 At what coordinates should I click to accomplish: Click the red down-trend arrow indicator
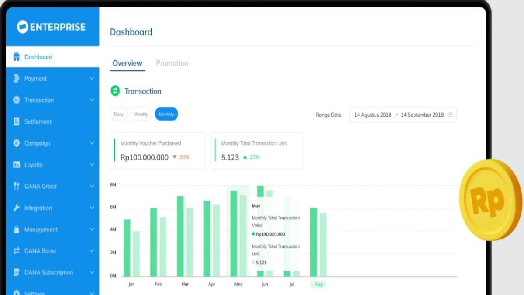click(174, 157)
